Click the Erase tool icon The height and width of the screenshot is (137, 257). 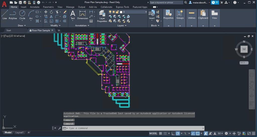click(65, 12)
